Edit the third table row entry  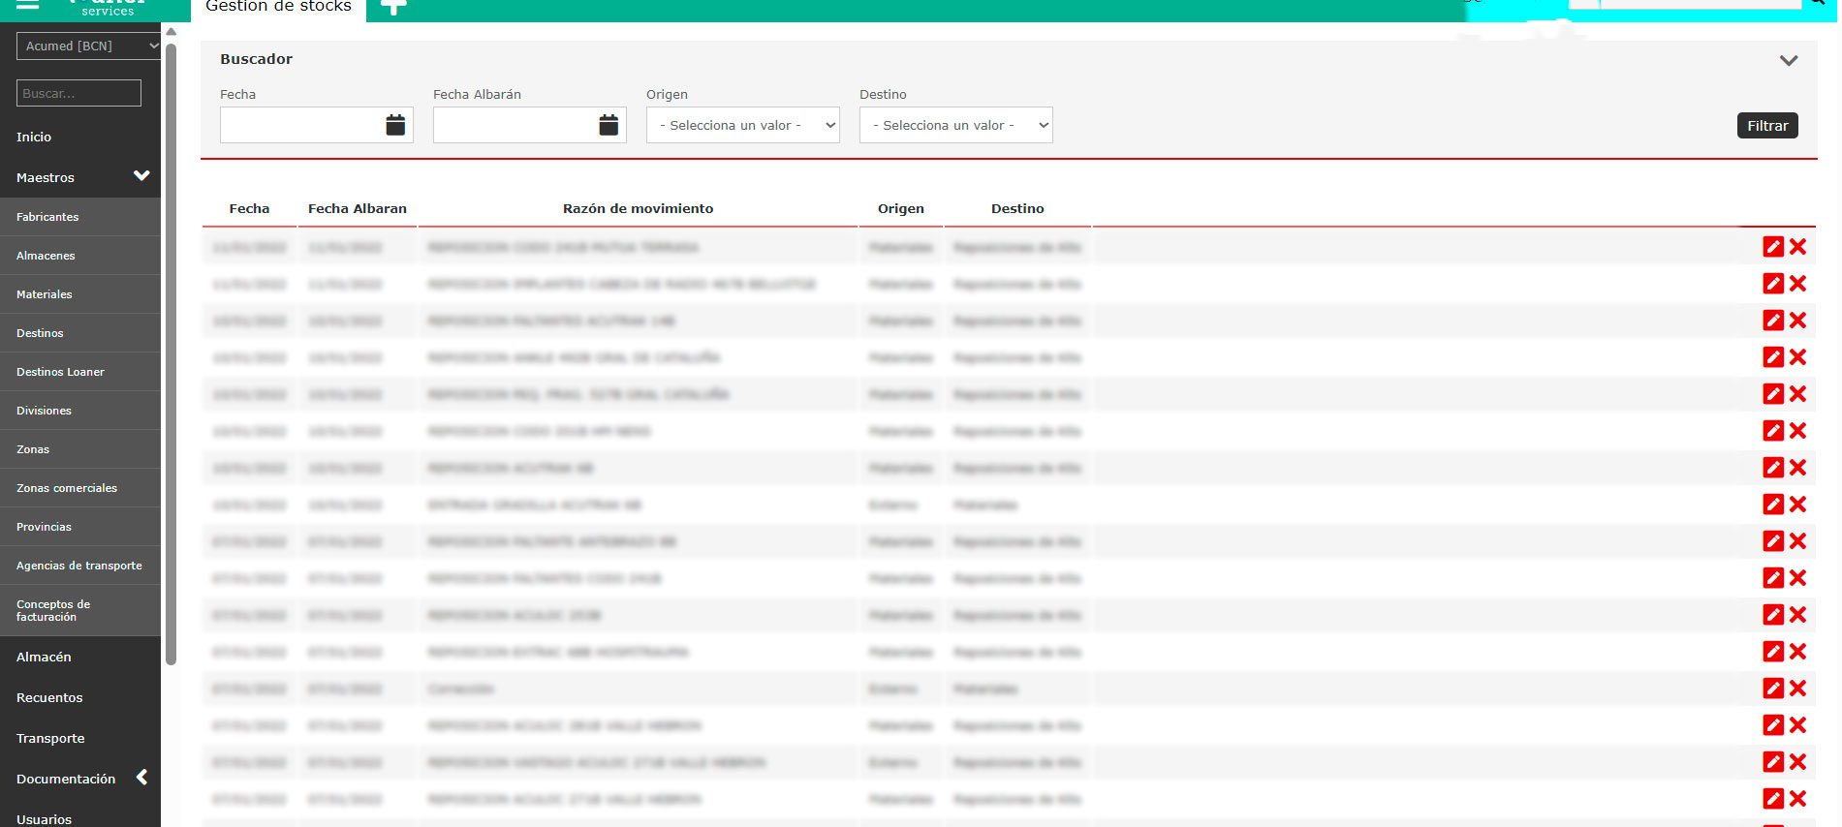[1773, 321]
